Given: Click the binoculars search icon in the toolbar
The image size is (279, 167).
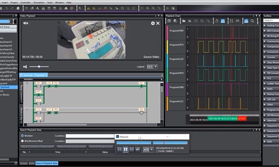Looking at the screenshot, I should point(66,8).
